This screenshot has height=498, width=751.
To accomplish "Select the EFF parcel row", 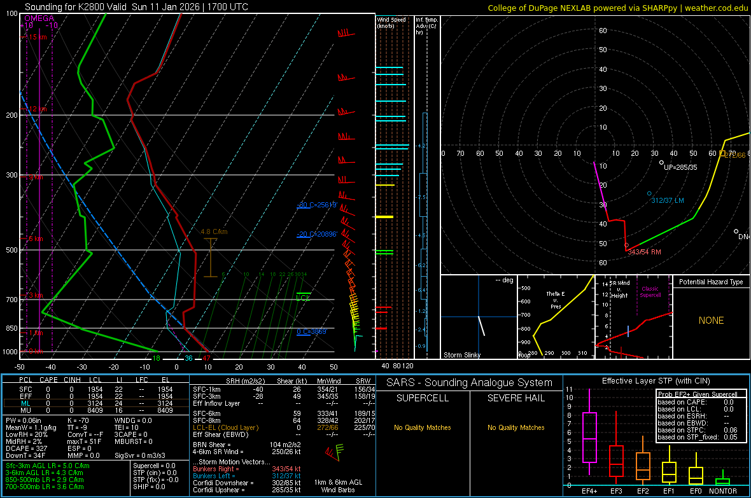I will [96, 396].
